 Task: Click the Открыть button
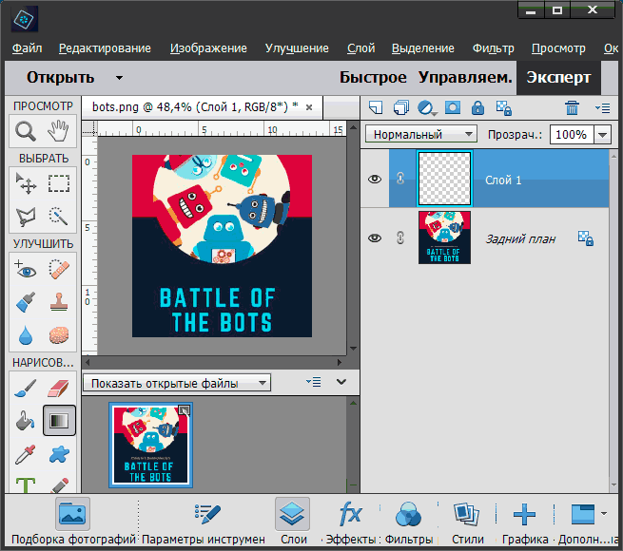(x=60, y=78)
